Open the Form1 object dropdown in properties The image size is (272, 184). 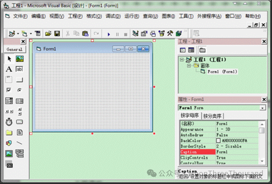pos(263,108)
